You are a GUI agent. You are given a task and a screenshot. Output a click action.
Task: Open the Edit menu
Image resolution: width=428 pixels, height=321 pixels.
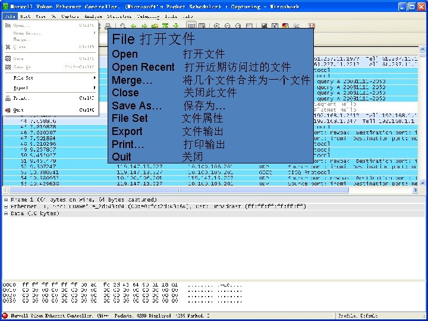pyautogui.click(x=26, y=17)
